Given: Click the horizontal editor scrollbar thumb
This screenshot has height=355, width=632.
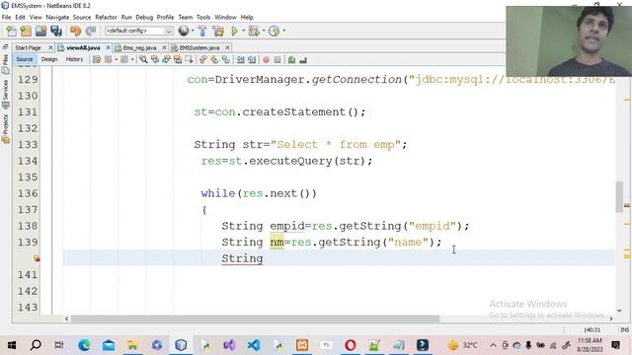Looking at the screenshot, I should [255, 319].
